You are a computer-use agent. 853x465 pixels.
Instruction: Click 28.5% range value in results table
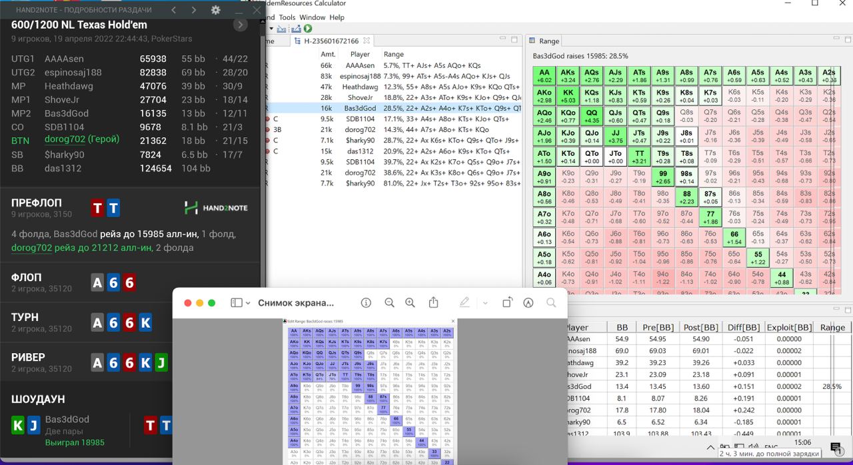[x=832, y=386]
